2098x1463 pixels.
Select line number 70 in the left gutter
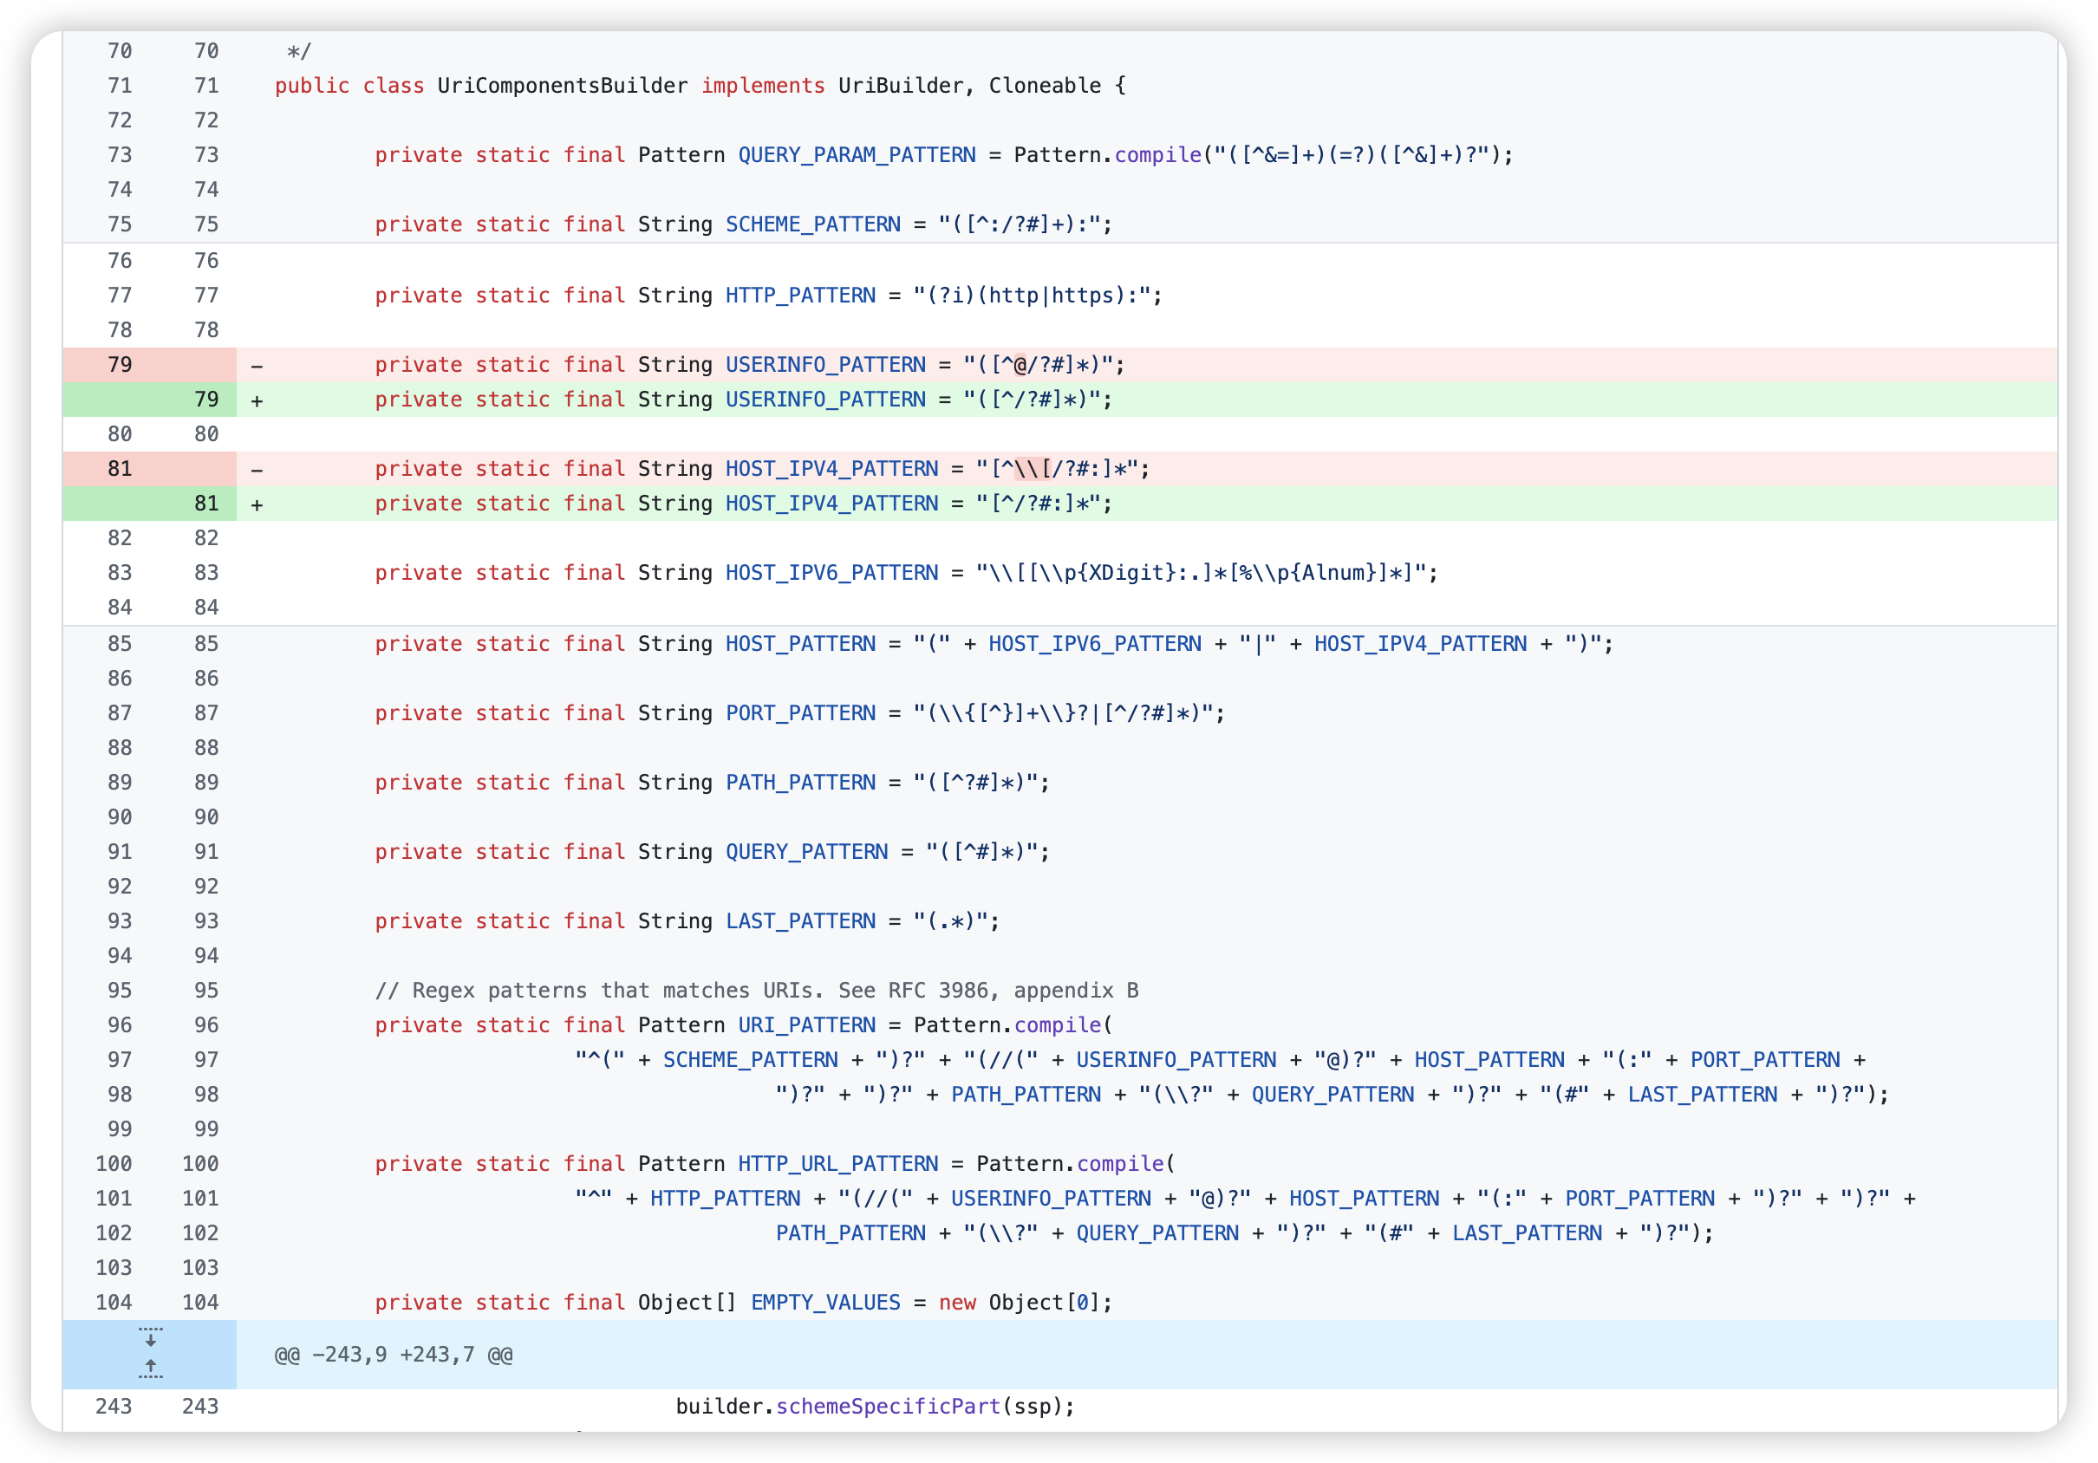(120, 51)
